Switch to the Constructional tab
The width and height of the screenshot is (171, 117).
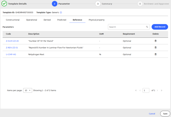pyautogui.click(x=13, y=20)
